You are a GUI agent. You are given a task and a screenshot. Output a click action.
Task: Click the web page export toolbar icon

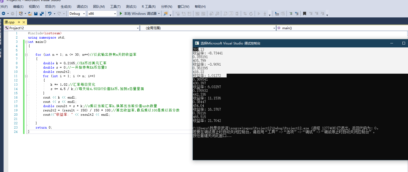tap(211, 13)
